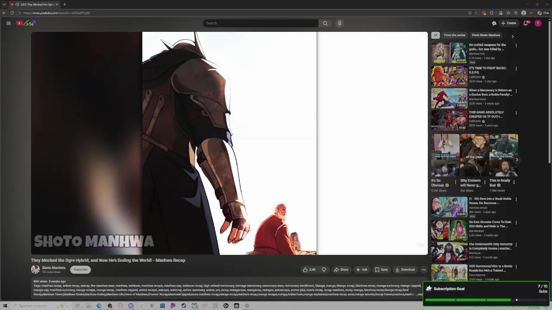
Task: Open the browser Copilot Chat button
Action: click(x=543, y=13)
